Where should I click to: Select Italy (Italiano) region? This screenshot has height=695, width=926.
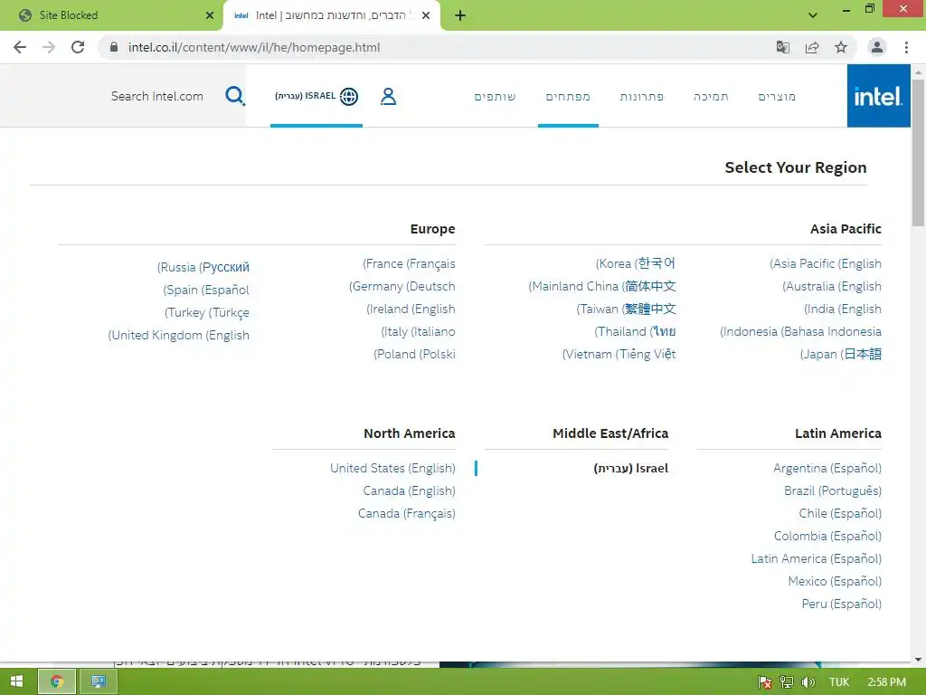click(x=418, y=331)
